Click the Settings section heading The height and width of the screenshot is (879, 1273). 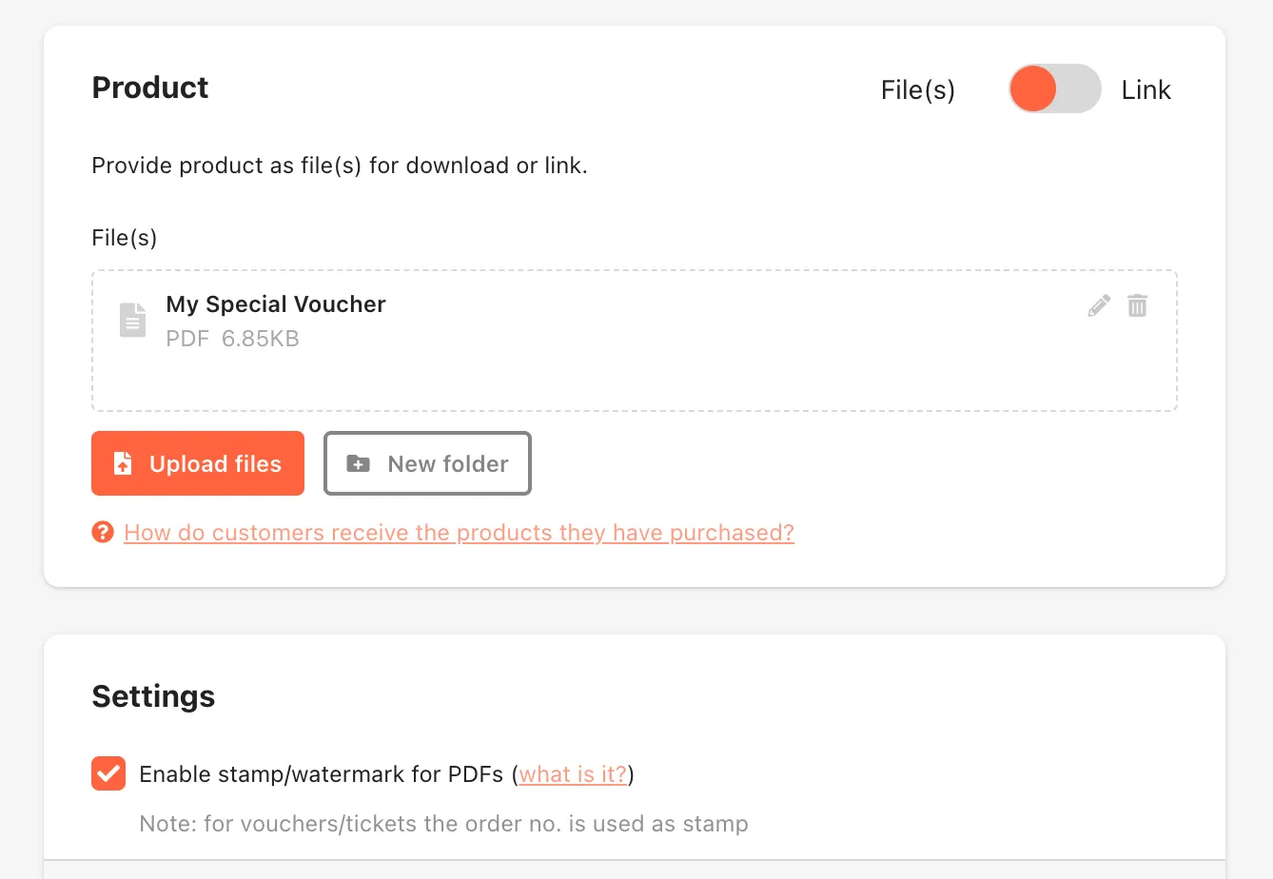point(153,696)
